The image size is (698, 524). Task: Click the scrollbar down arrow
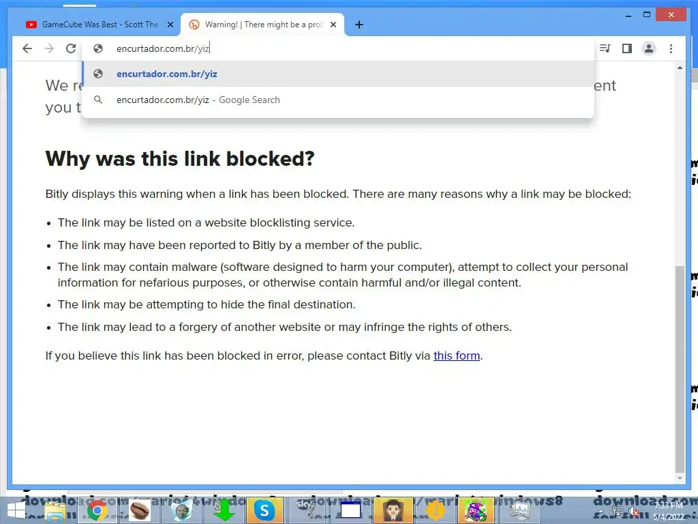click(680, 478)
